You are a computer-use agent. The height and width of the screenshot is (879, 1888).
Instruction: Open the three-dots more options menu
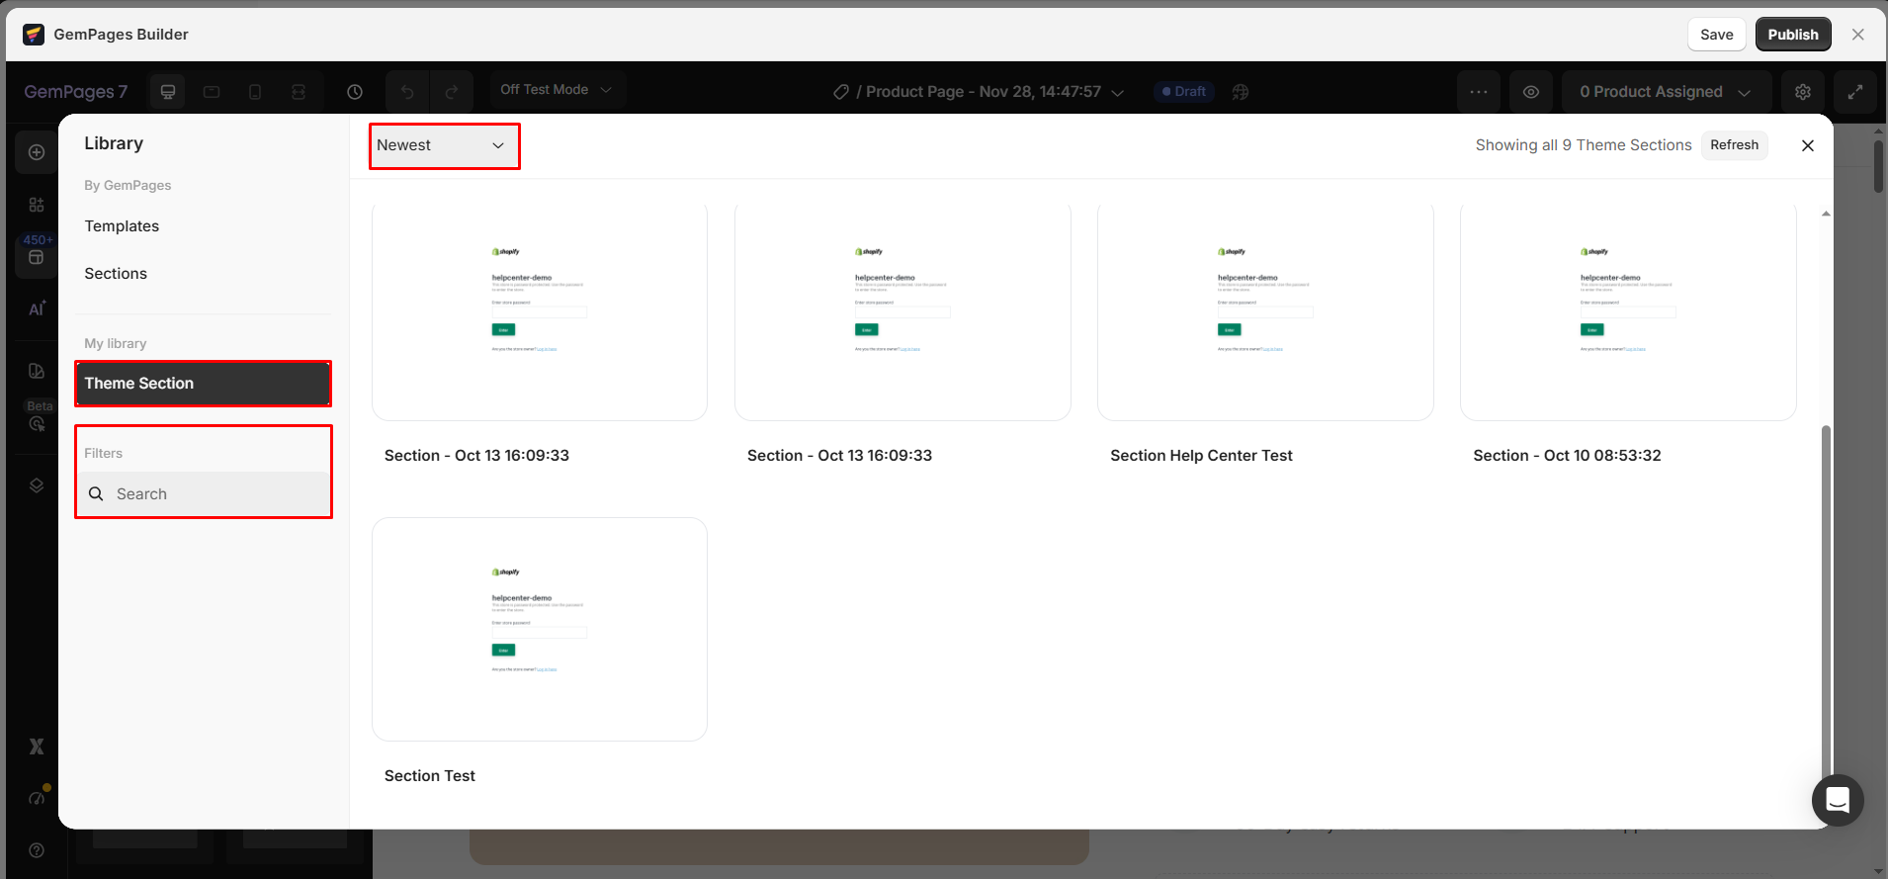click(x=1479, y=92)
